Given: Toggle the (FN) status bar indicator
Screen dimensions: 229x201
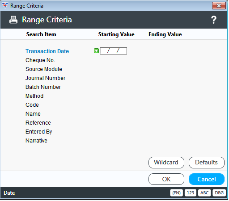Looking at the screenshot, I should (176, 193).
